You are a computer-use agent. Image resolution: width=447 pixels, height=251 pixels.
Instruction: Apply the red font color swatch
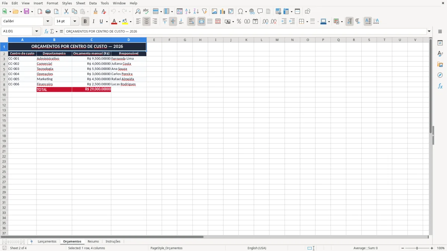click(x=114, y=22)
